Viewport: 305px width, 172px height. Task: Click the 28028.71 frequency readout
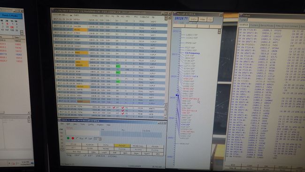(181, 18)
